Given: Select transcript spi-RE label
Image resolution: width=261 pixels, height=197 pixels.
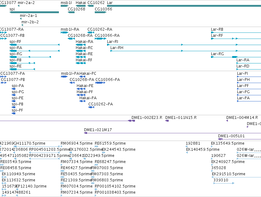Looking at the screenshot, I should (x=16, y=66).
